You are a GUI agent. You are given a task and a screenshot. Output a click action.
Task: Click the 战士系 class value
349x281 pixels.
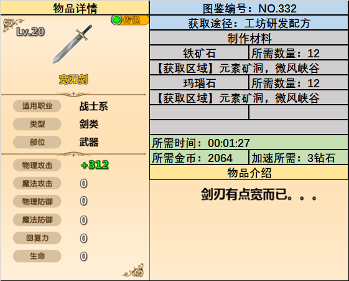(x=93, y=106)
